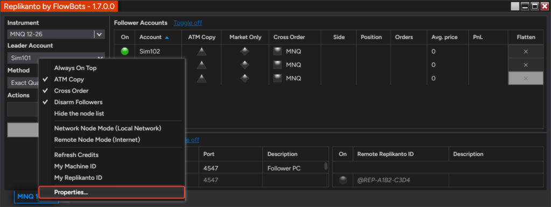Image resolution: width=551 pixels, height=207 pixels.
Task: Close the Replikanto window
Action: pyautogui.click(x=545, y=6)
